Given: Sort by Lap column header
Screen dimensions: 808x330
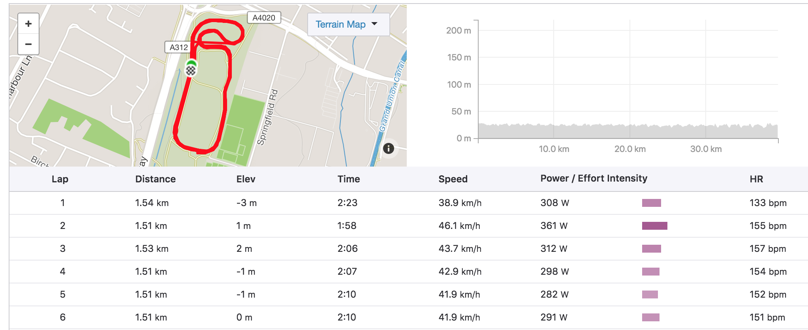Looking at the screenshot, I should (60, 179).
